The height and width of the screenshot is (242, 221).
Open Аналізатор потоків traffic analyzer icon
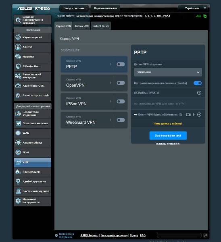(x=18, y=95)
